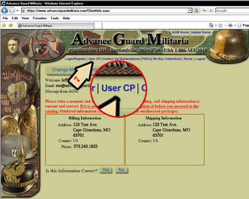The width and height of the screenshot is (249, 199).
Task: Open the We Buy Collections link
Action: [167, 59]
